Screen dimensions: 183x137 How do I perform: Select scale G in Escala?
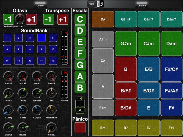pyautogui.click(x=80, y=65)
